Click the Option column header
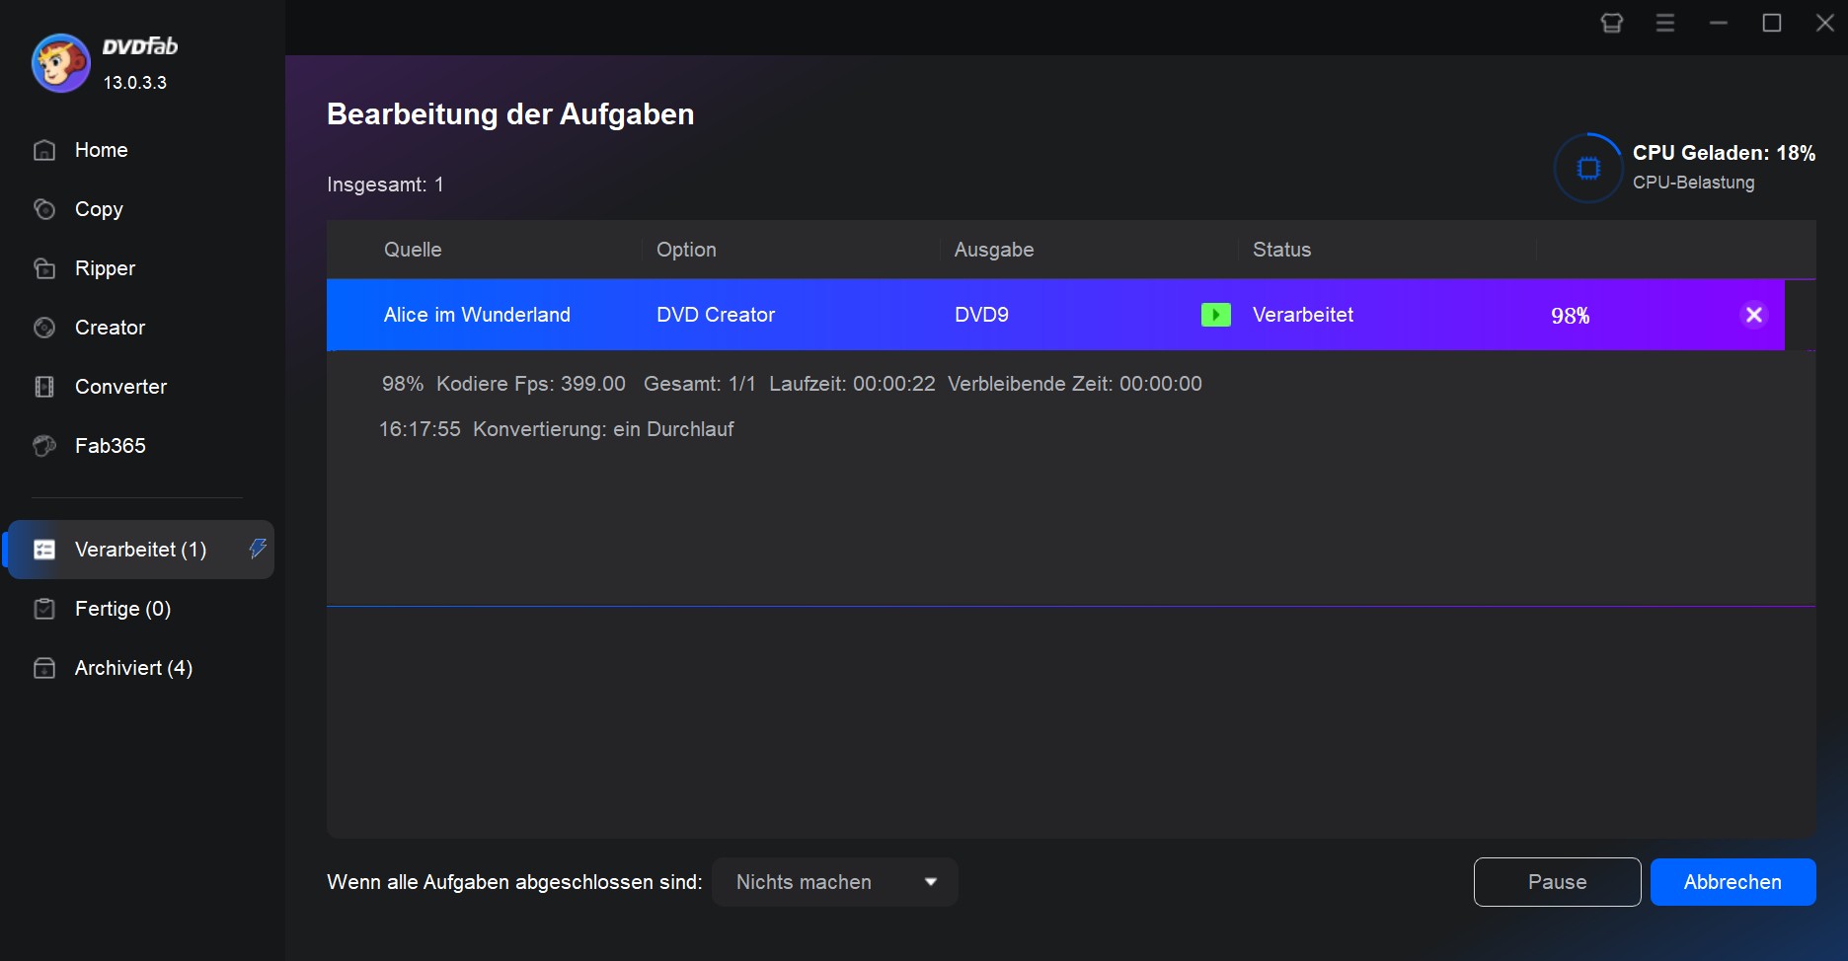Image resolution: width=1848 pixels, height=961 pixels. coord(686,250)
